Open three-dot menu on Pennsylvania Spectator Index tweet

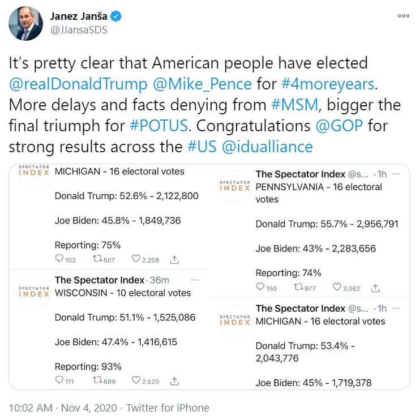(x=396, y=174)
